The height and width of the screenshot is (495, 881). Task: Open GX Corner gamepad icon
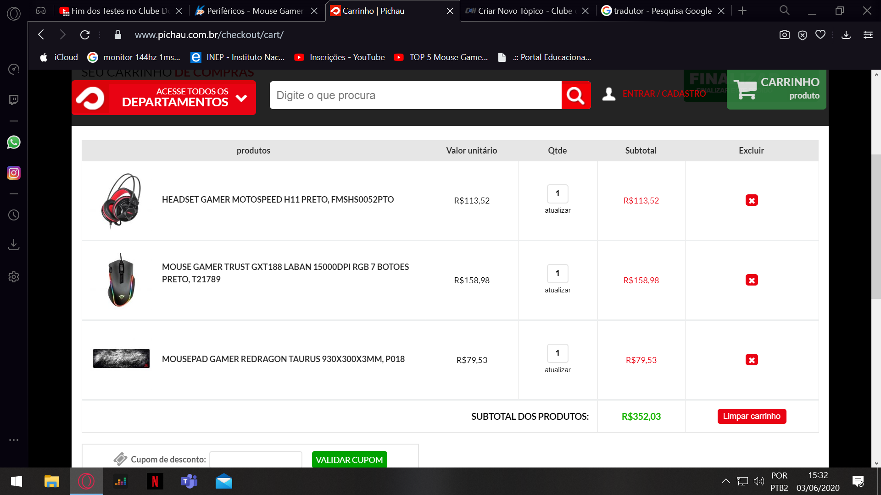click(x=41, y=11)
